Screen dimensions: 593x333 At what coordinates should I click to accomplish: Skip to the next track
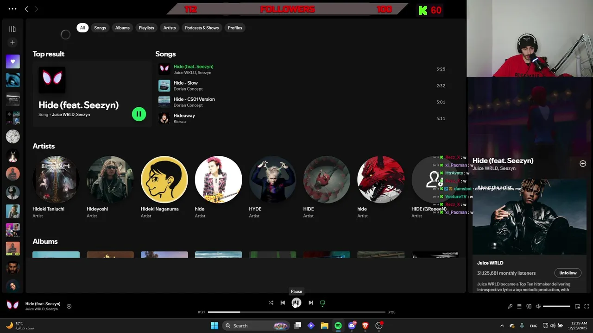point(311,302)
